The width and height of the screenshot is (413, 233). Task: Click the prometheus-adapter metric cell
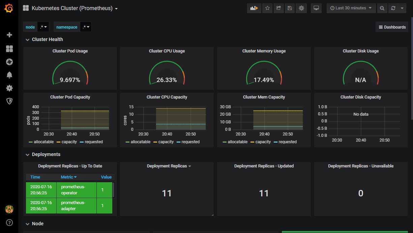point(77,206)
